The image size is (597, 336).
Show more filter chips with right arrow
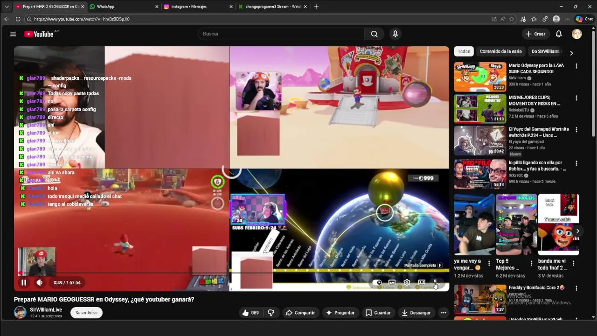571,53
